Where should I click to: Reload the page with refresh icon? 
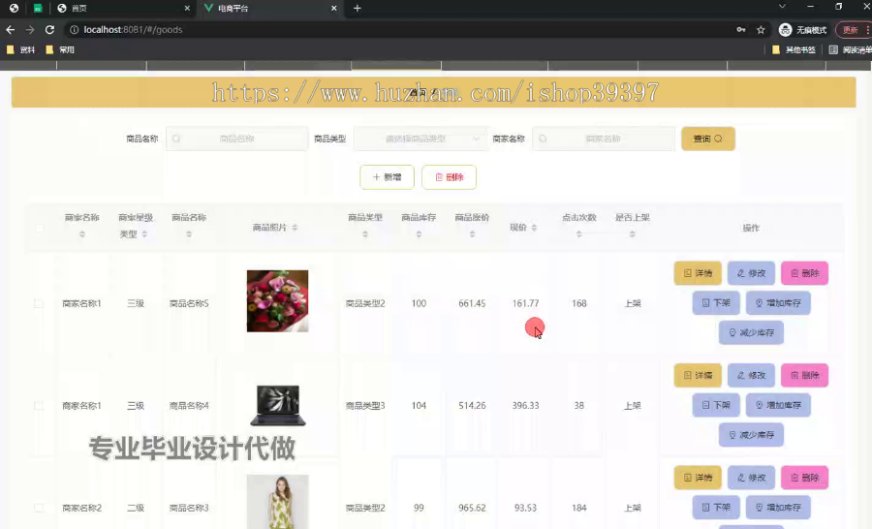49,29
